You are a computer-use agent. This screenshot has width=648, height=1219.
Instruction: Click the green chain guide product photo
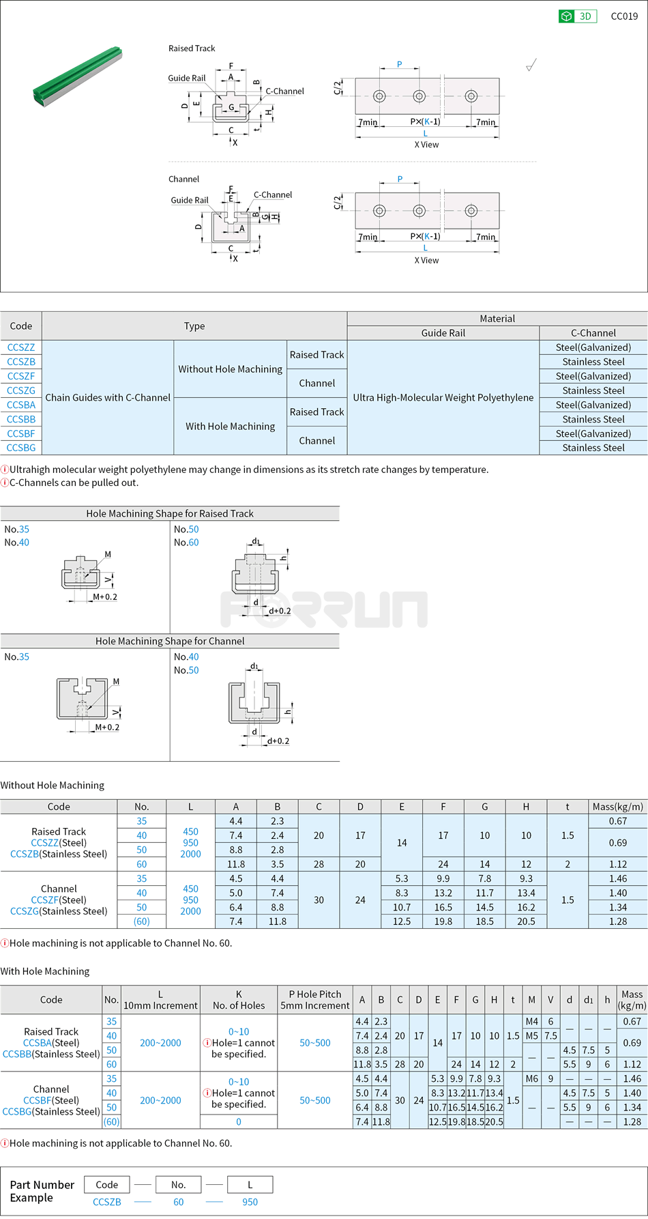pos(78,77)
